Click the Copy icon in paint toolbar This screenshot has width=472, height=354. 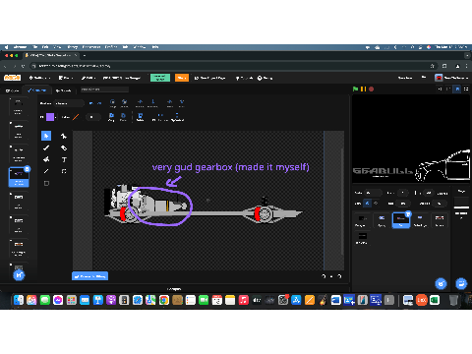(x=111, y=117)
